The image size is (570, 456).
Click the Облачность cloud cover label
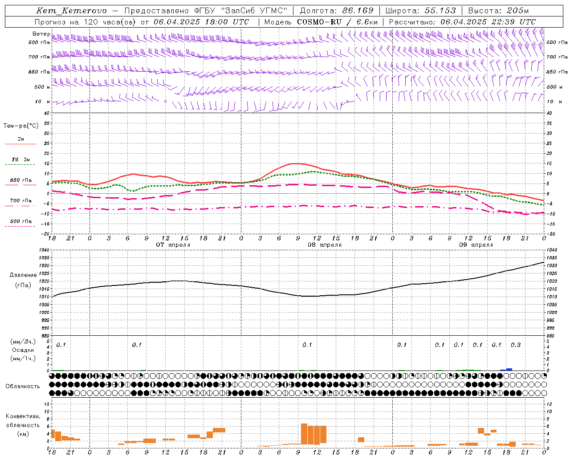tap(23, 386)
